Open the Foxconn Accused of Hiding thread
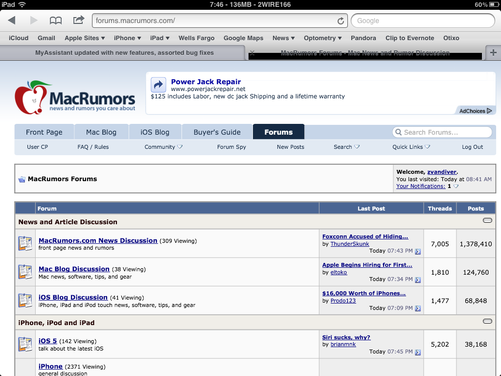Image resolution: width=501 pixels, height=376 pixels. click(365, 236)
